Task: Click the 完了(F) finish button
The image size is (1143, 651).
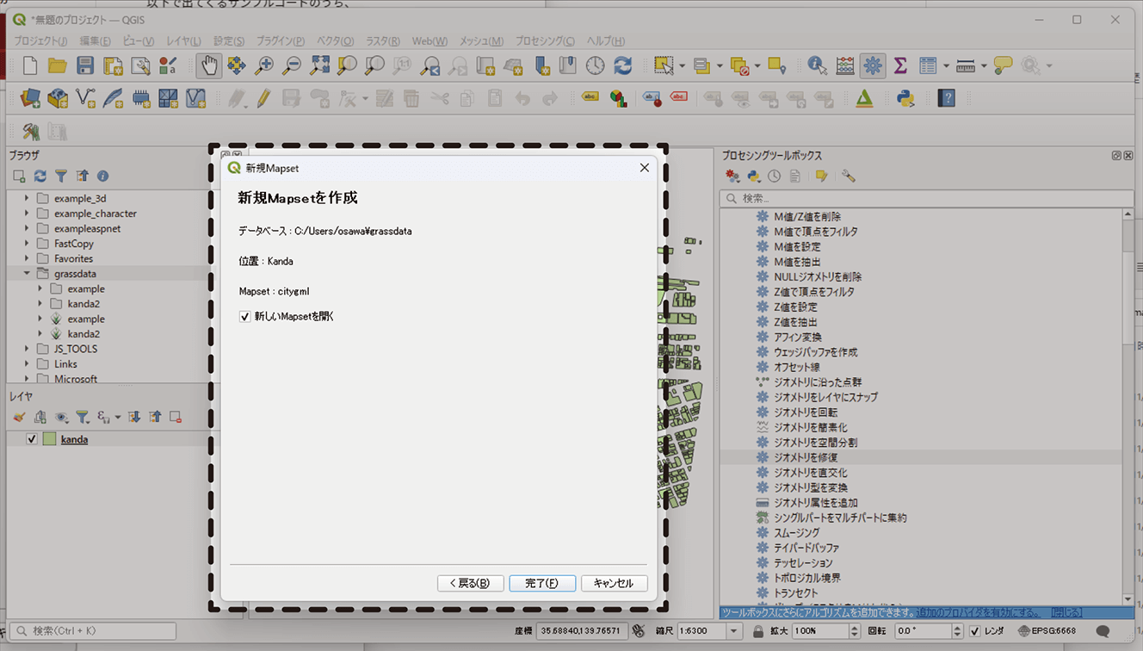Action: click(x=541, y=583)
